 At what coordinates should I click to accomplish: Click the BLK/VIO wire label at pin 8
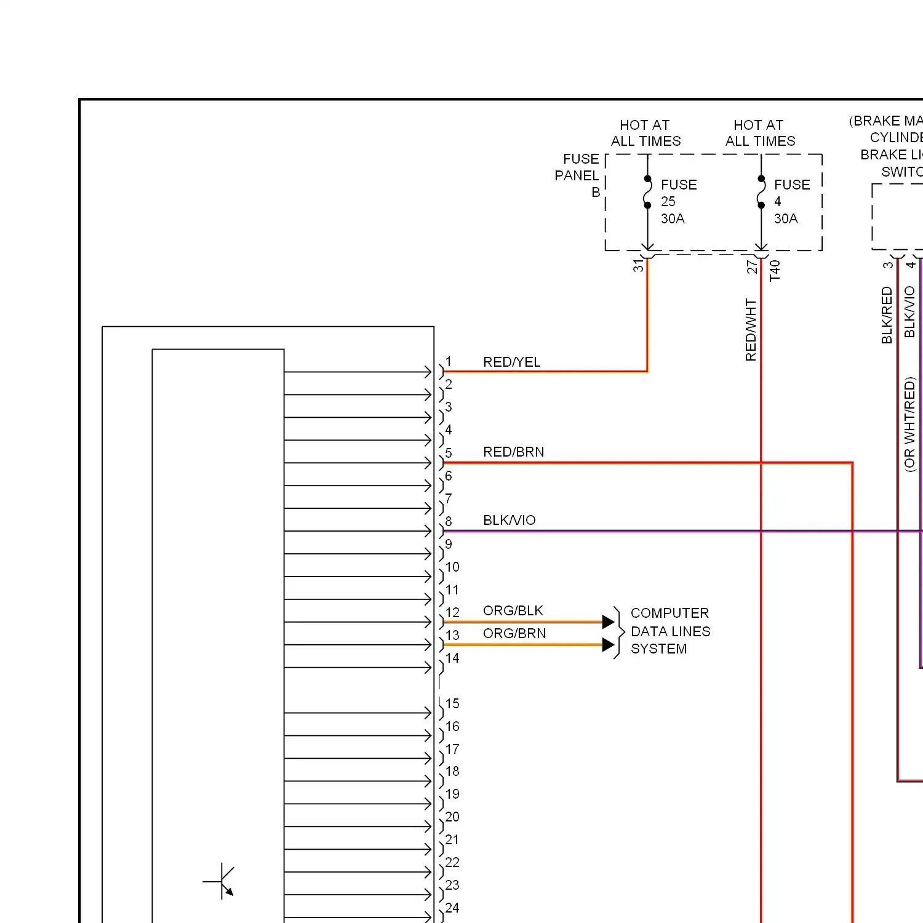[509, 520]
